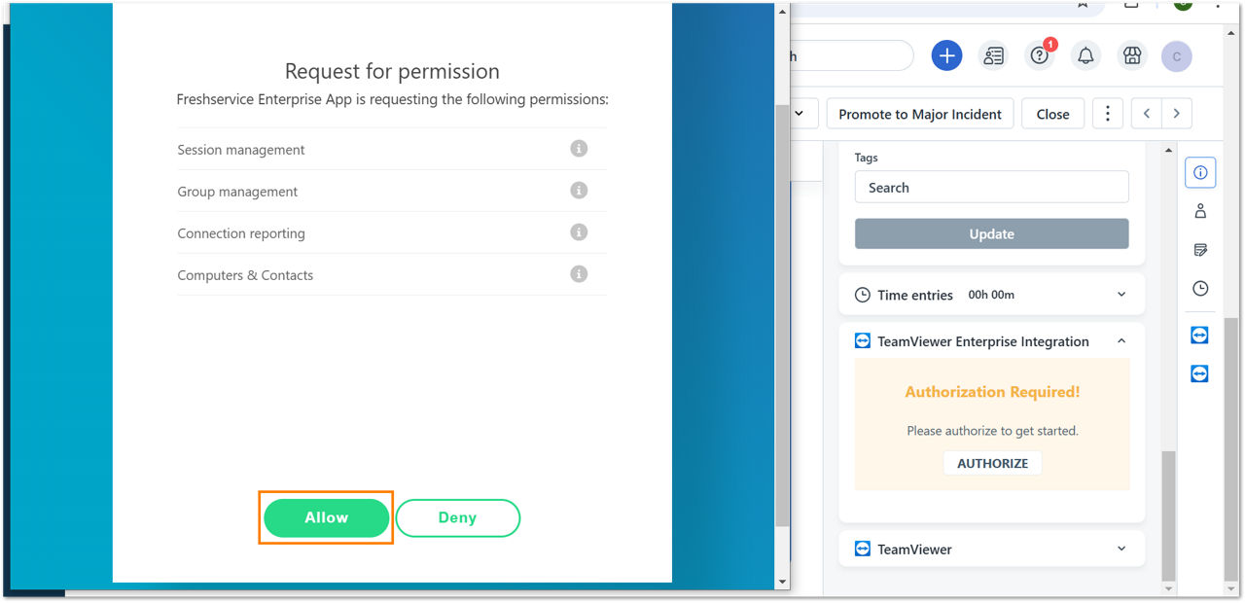Click Promote to Major Incident button
This screenshot has width=1245, height=603.
[920, 114]
